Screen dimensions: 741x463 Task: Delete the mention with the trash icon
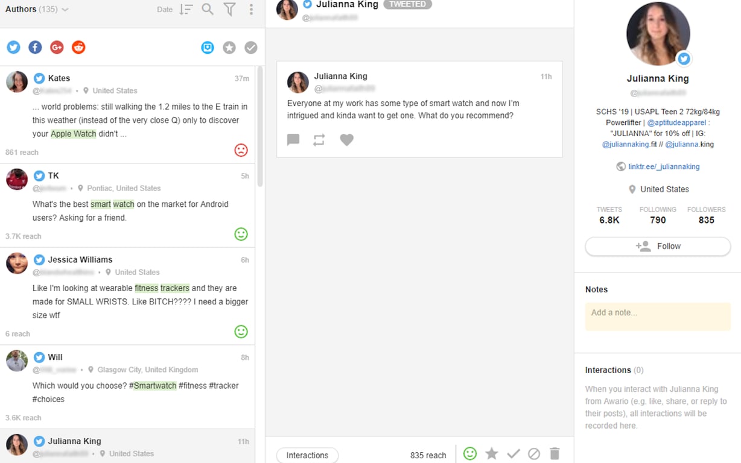[x=555, y=454]
